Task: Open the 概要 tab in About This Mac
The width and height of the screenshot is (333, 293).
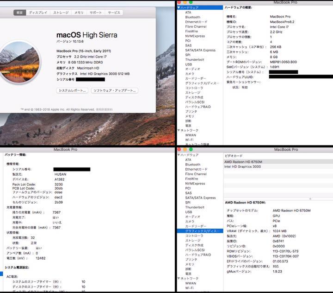Action: point(19,13)
